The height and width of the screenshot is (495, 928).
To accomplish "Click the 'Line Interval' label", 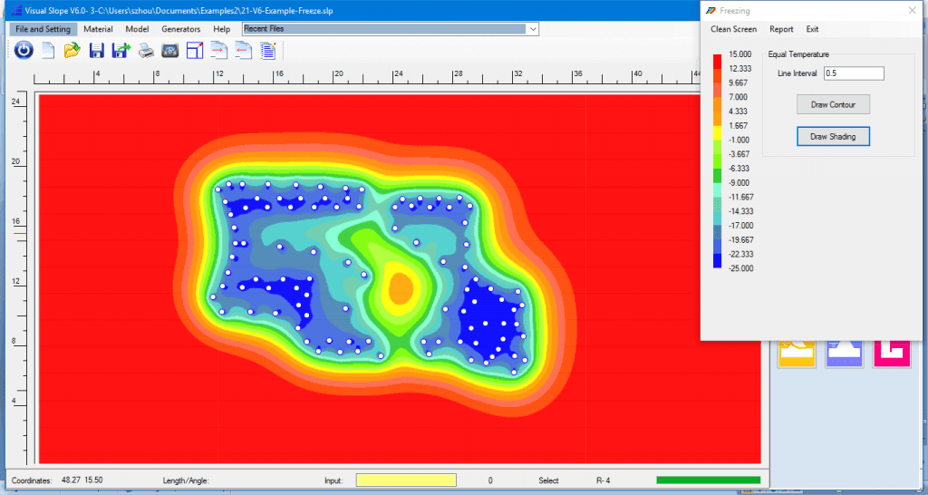I will 797,73.
